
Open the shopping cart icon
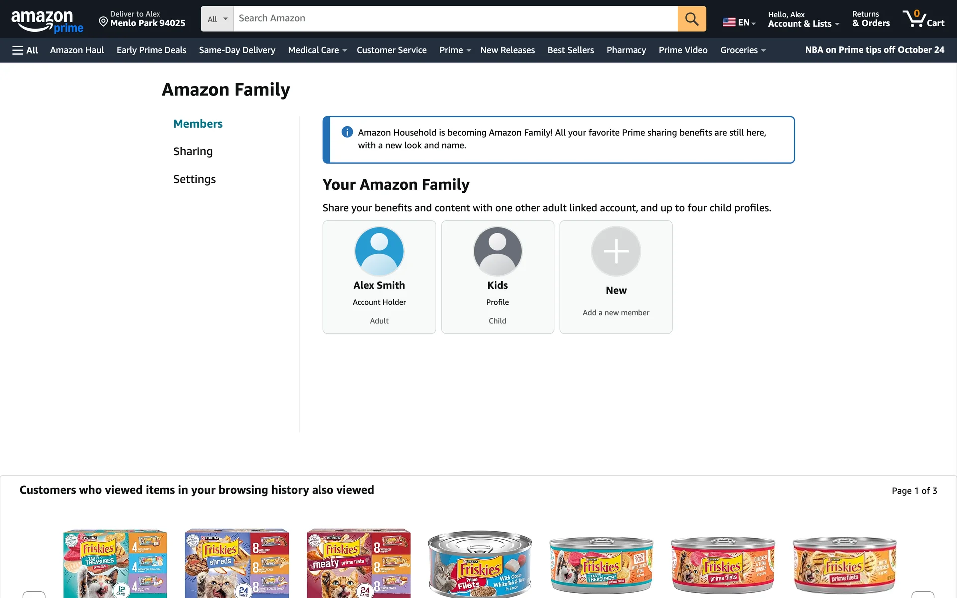(923, 19)
